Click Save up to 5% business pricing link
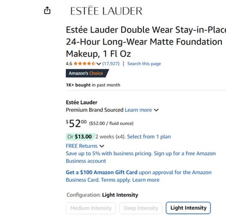The height and width of the screenshot is (221, 226). 141,157
